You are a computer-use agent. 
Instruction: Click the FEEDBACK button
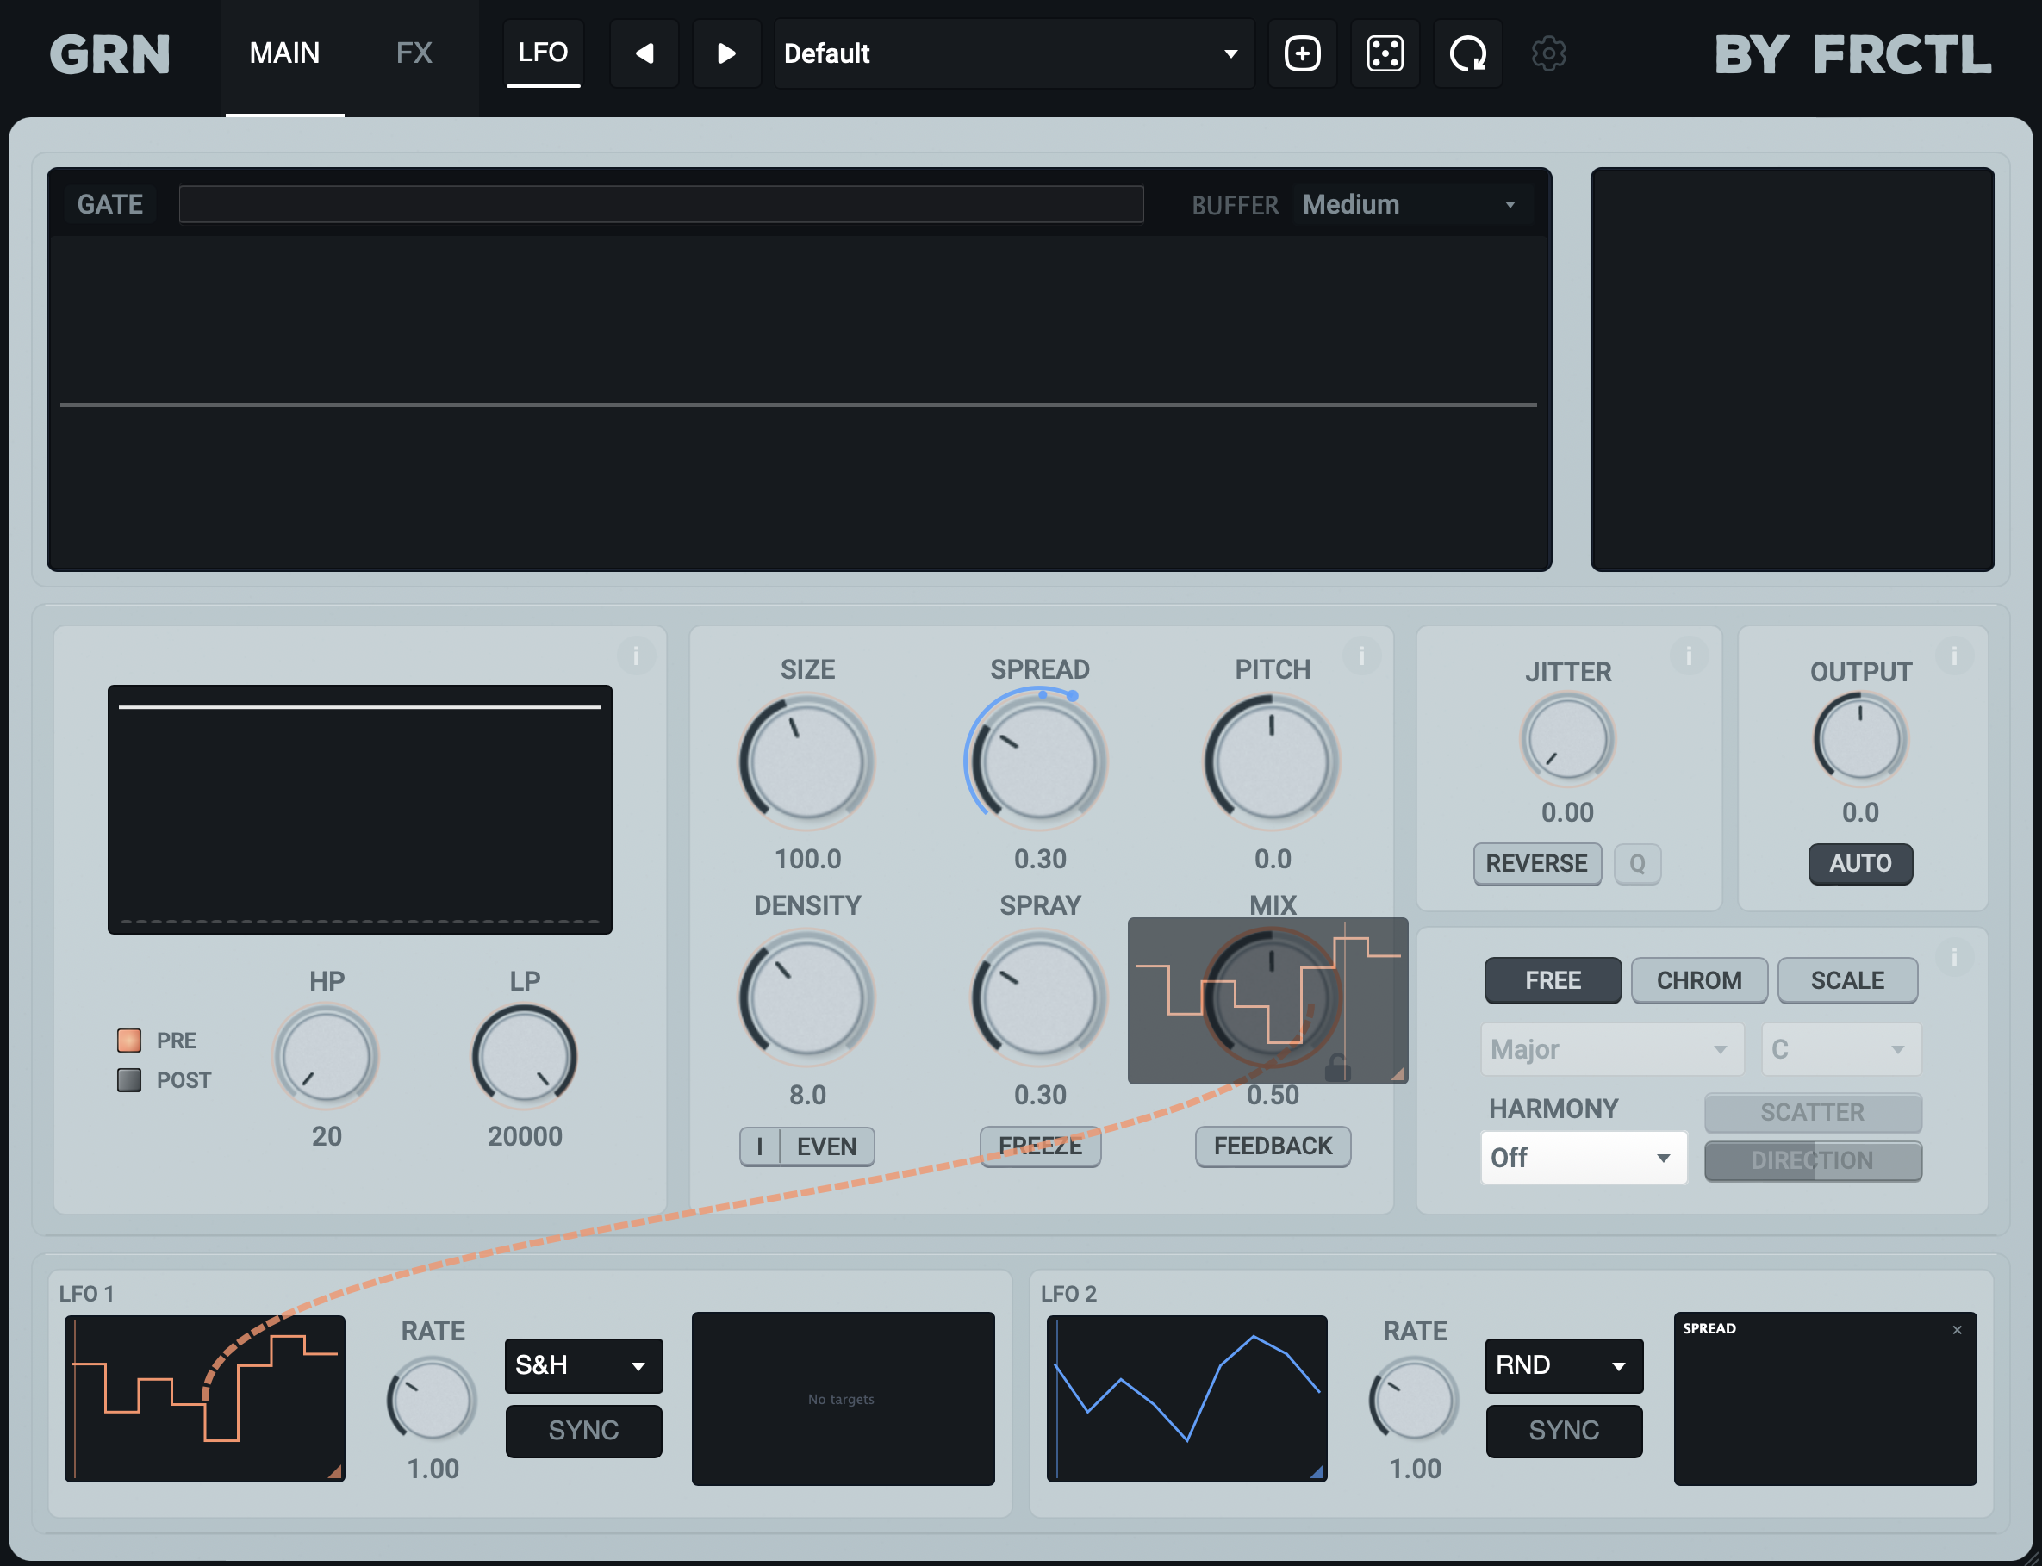tap(1273, 1146)
